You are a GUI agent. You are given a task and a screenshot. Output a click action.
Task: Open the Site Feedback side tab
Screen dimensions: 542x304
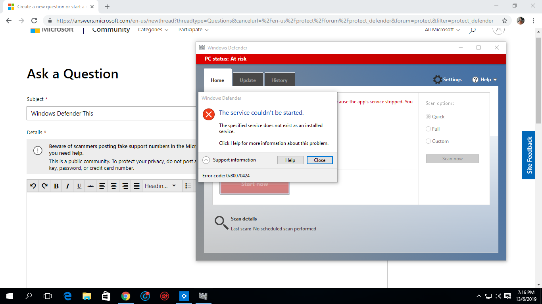[x=529, y=155]
